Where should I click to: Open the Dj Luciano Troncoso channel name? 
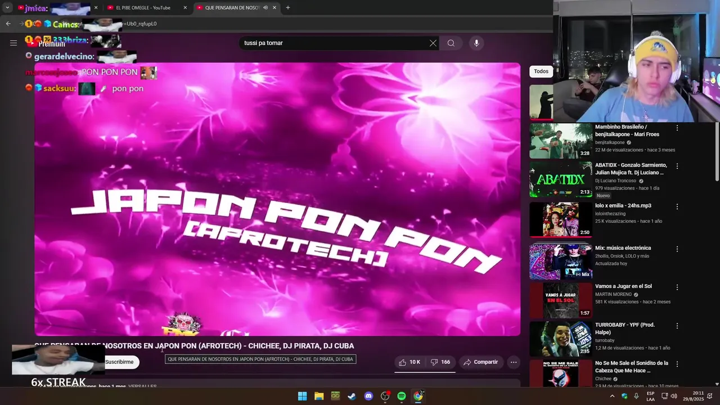point(615,181)
